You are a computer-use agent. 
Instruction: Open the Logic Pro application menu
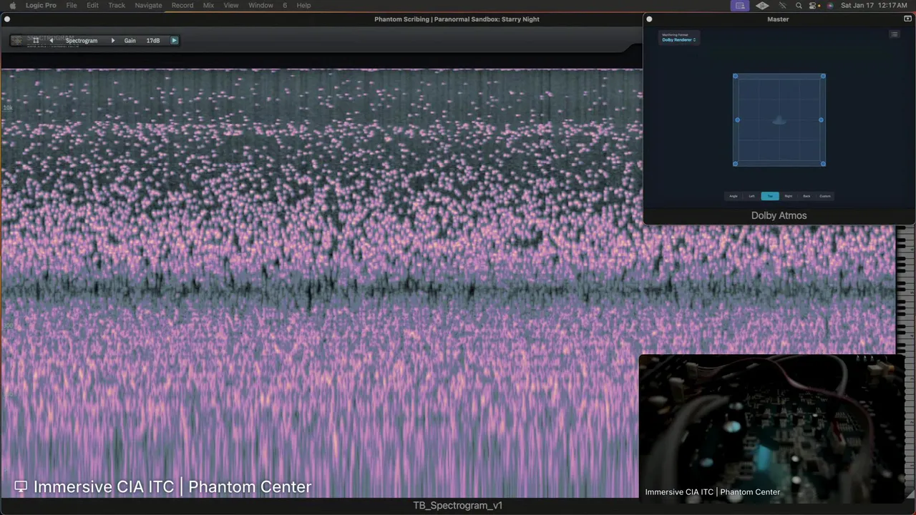[41, 5]
